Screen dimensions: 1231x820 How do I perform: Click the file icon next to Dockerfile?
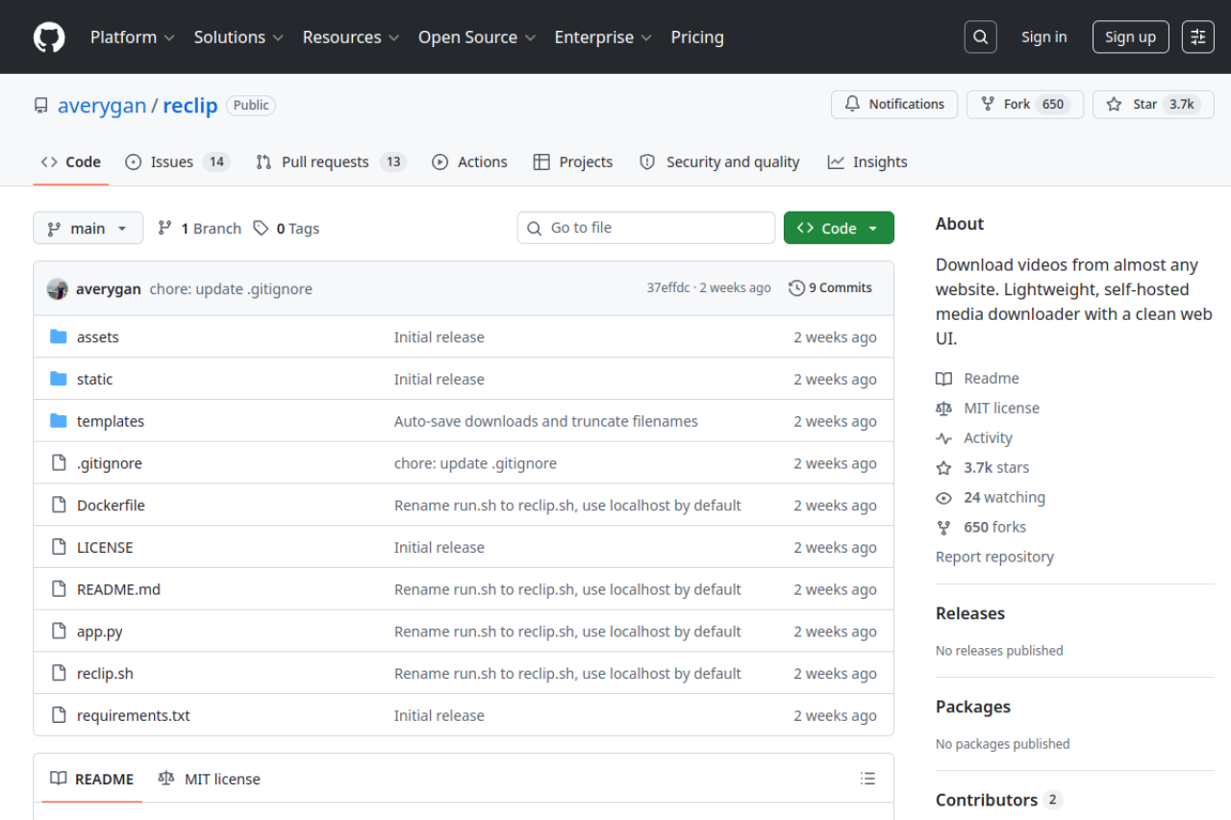point(59,505)
